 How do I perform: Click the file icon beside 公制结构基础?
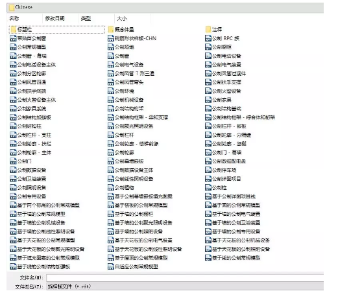(208, 108)
